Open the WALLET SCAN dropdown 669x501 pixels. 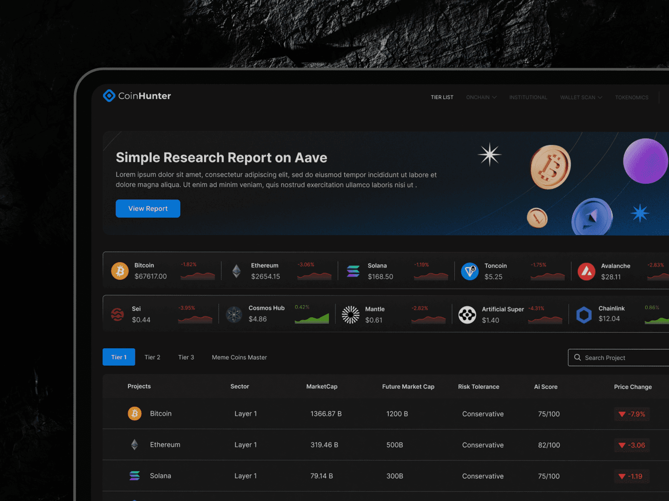coord(581,97)
